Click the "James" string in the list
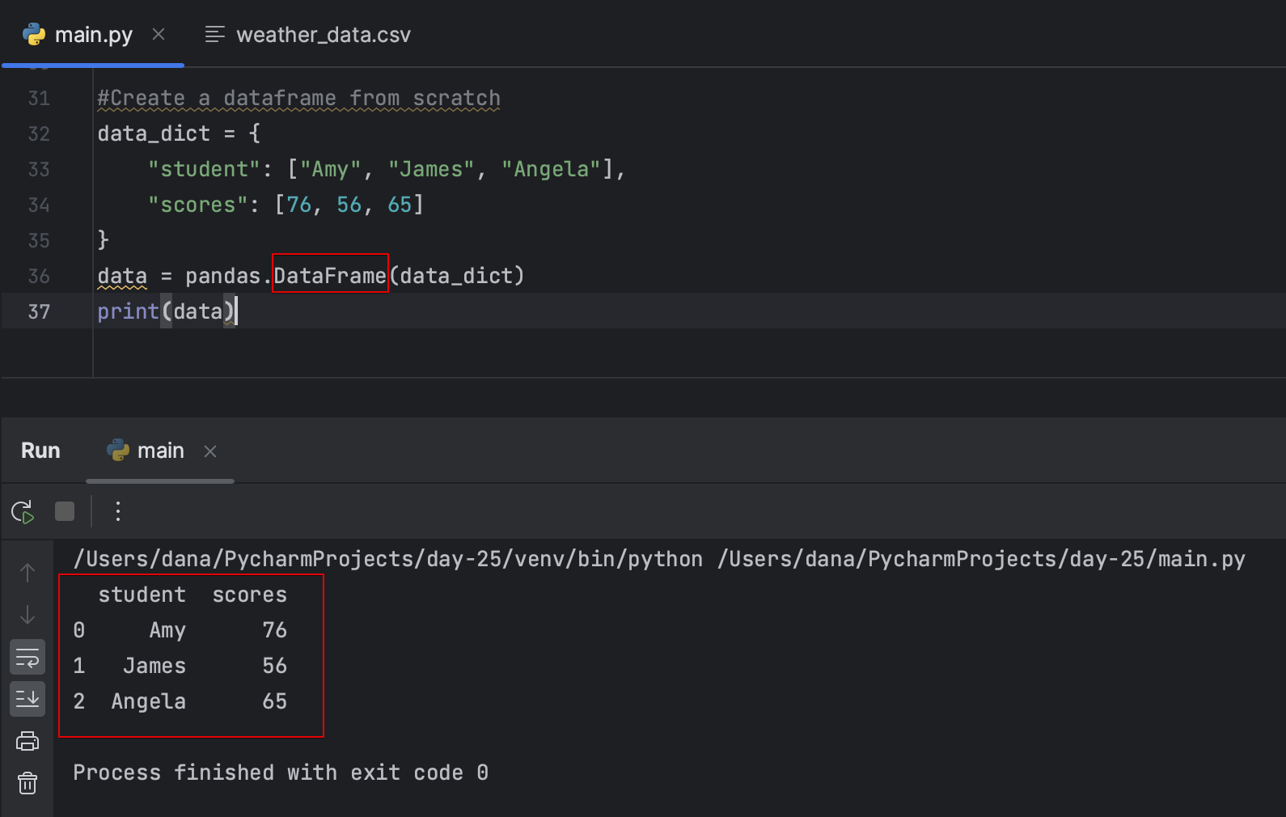 tap(431, 169)
